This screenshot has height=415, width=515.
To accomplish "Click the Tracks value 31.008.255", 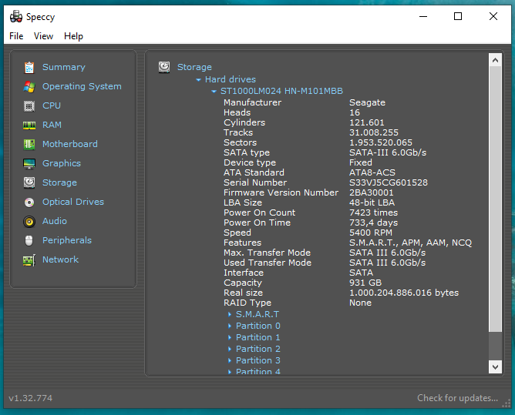I will [373, 132].
